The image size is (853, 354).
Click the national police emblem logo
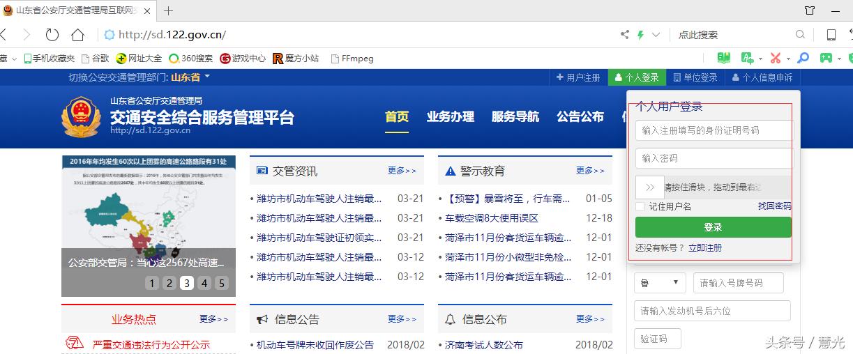(81, 116)
